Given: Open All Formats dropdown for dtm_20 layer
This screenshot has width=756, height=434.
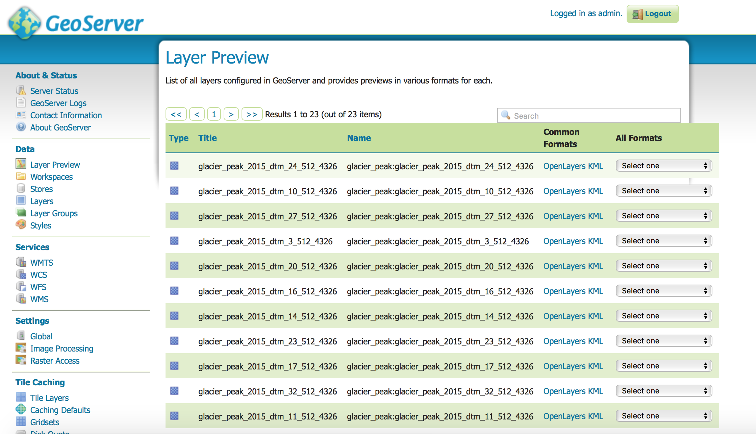Looking at the screenshot, I should click(x=664, y=266).
